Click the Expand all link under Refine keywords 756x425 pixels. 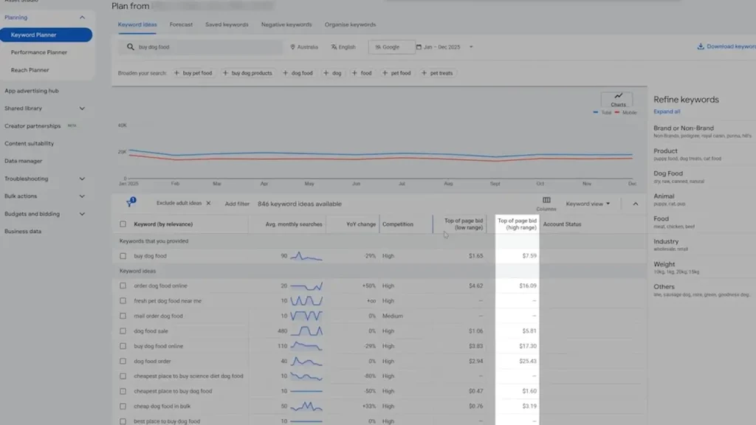667,111
